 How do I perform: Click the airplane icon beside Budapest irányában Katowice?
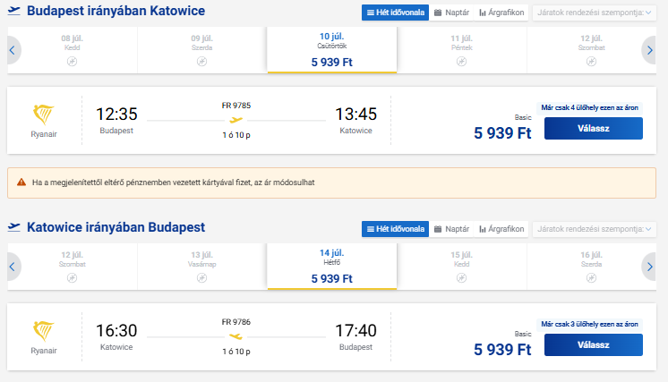13,12
